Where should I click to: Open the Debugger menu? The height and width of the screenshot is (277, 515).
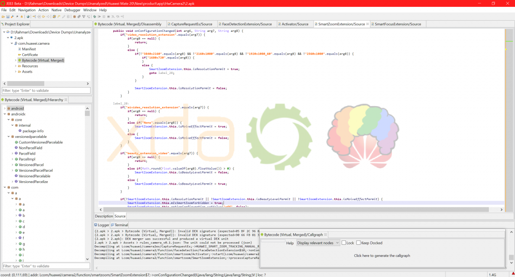click(72, 10)
